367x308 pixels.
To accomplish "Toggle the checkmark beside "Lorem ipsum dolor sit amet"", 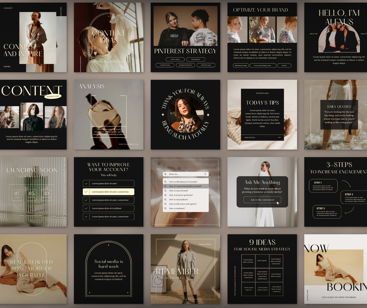I will 86,183.
